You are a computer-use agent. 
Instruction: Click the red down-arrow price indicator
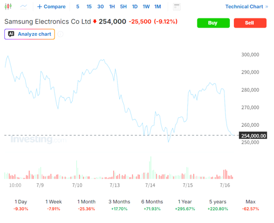94,21
